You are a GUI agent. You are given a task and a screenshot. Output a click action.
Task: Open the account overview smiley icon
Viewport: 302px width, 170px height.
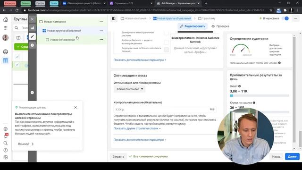tap(5, 51)
